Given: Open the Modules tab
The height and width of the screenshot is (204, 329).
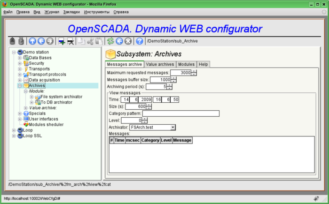Looking at the screenshot, I should 186,64.
